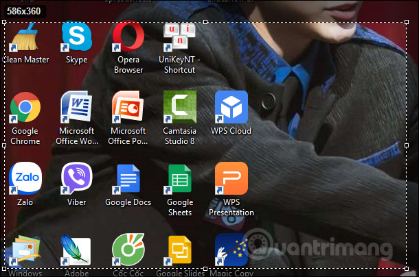Screen dimensions: 419x277
Task: Select the Google Slides shortcut
Action: pos(179,250)
